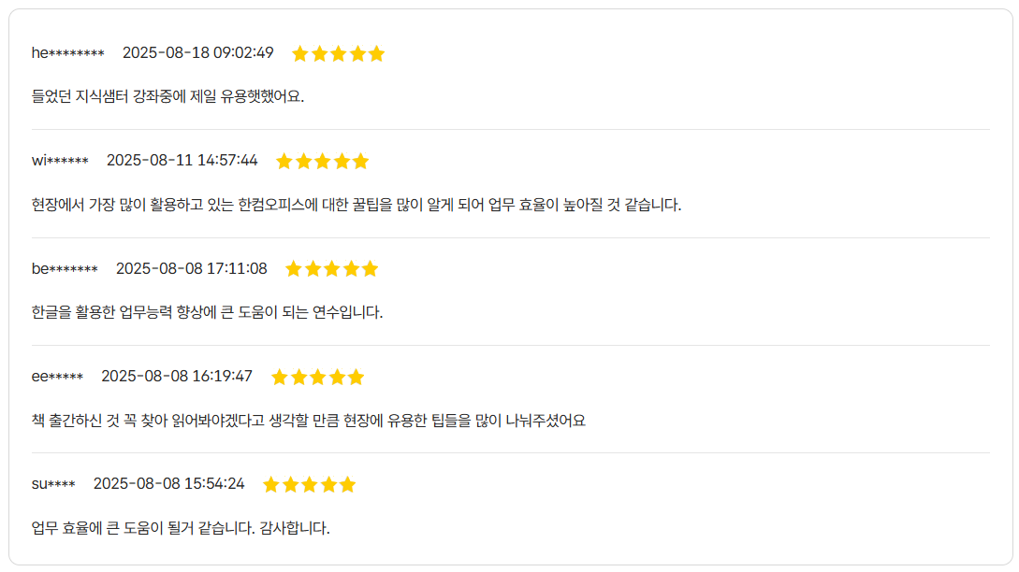Click the fourth star of ee***** review
Screen dimensions: 1019x572
click(x=337, y=377)
